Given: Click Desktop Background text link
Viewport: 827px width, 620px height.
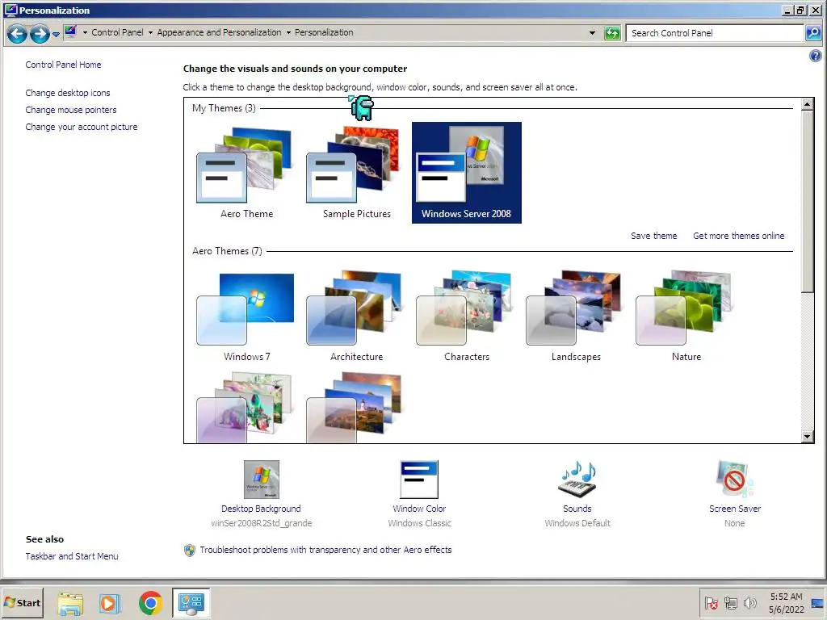Looking at the screenshot, I should pos(261,509).
